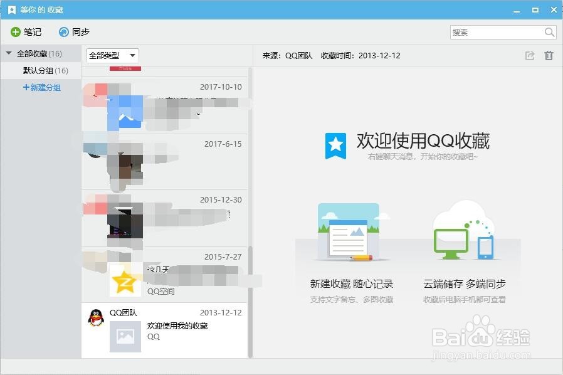
Task: Click the 云端储存 多端同步 illustration
Action: pos(464,230)
